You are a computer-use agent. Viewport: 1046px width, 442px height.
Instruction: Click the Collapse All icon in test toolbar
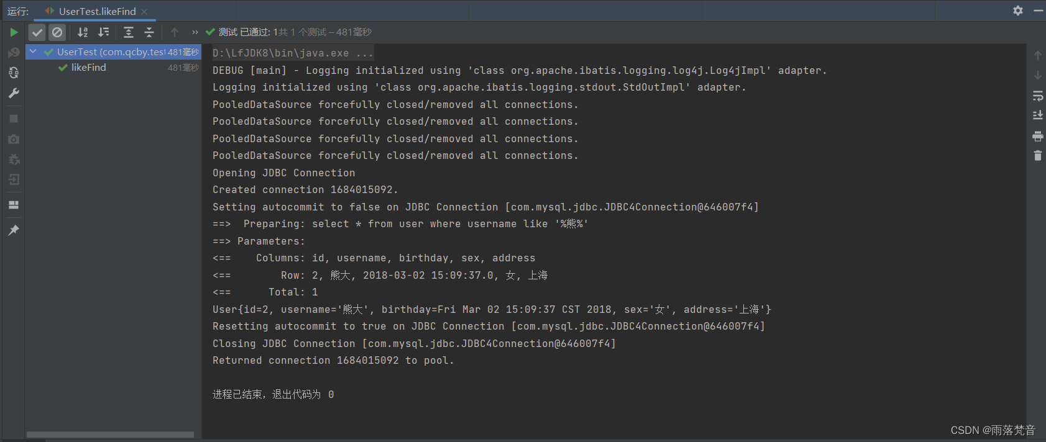click(149, 32)
